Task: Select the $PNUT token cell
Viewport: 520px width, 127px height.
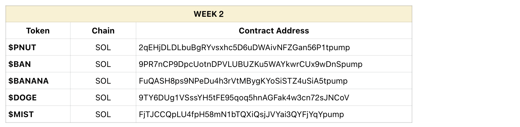Action: (38, 47)
